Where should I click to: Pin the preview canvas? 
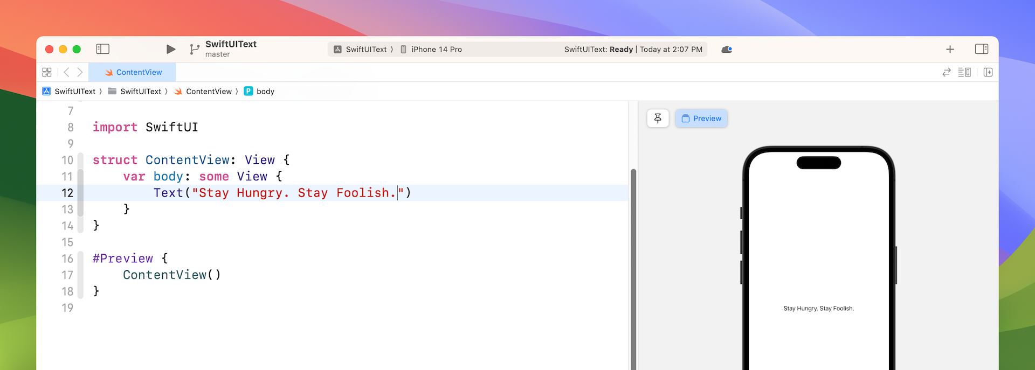pyautogui.click(x=658, y=118)
